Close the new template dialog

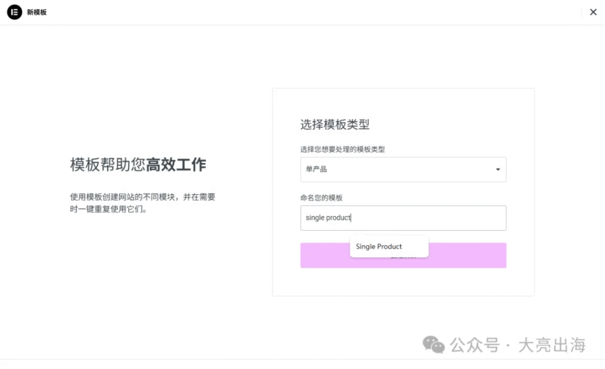click(593, 12)
